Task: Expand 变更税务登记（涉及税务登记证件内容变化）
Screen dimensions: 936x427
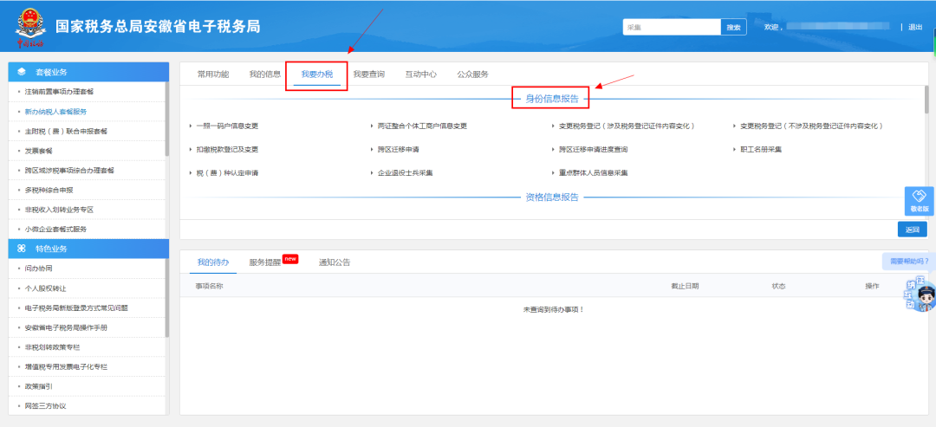Action: coord(626,126)
